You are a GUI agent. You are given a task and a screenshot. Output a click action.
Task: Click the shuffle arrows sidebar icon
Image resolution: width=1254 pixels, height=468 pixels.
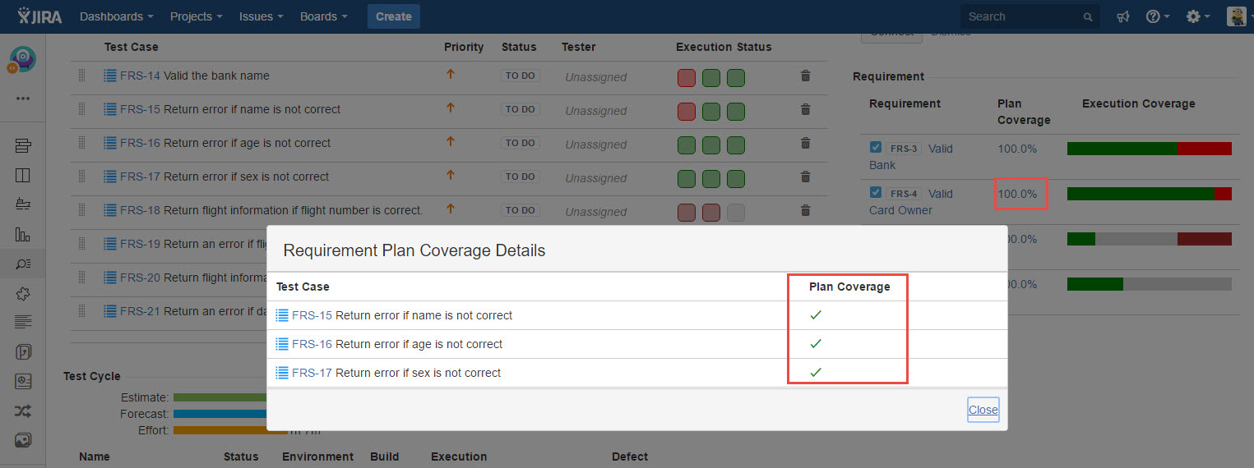pos(23,411)
